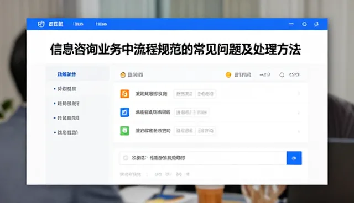Image resolution: width=354 pixels, height=203 pixels.
Task: Focus the text input bar at the bottom
Action: pyautogui.click(x=203, y=158)
